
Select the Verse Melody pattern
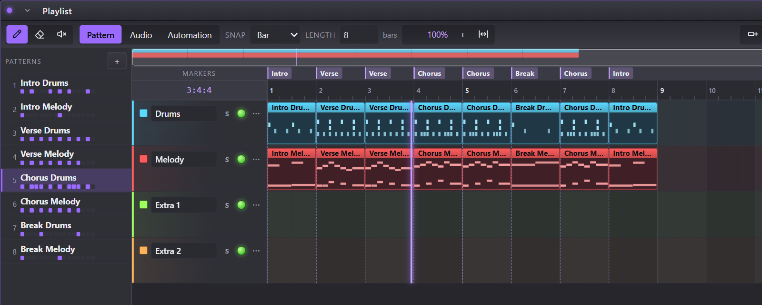[x=66, y=156]
